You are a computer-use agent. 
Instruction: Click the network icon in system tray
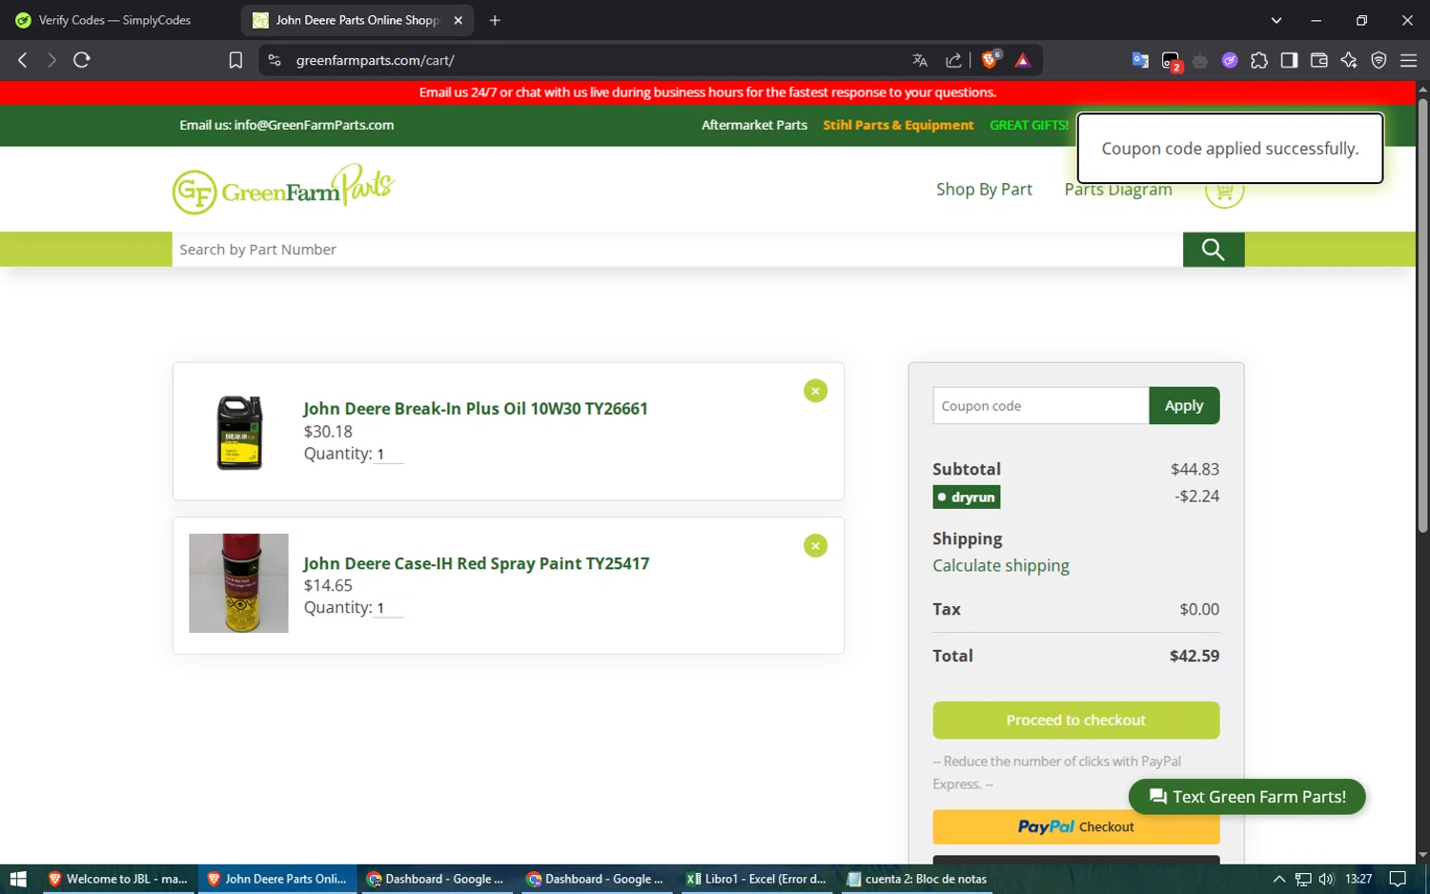click(x=1303, y=879)
